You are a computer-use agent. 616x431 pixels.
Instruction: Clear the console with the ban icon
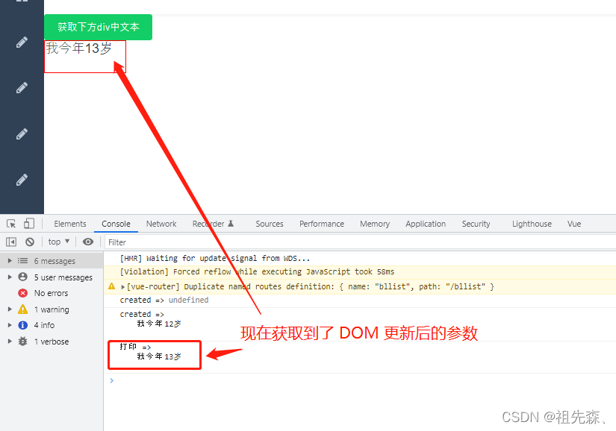[x=30, y=242]
